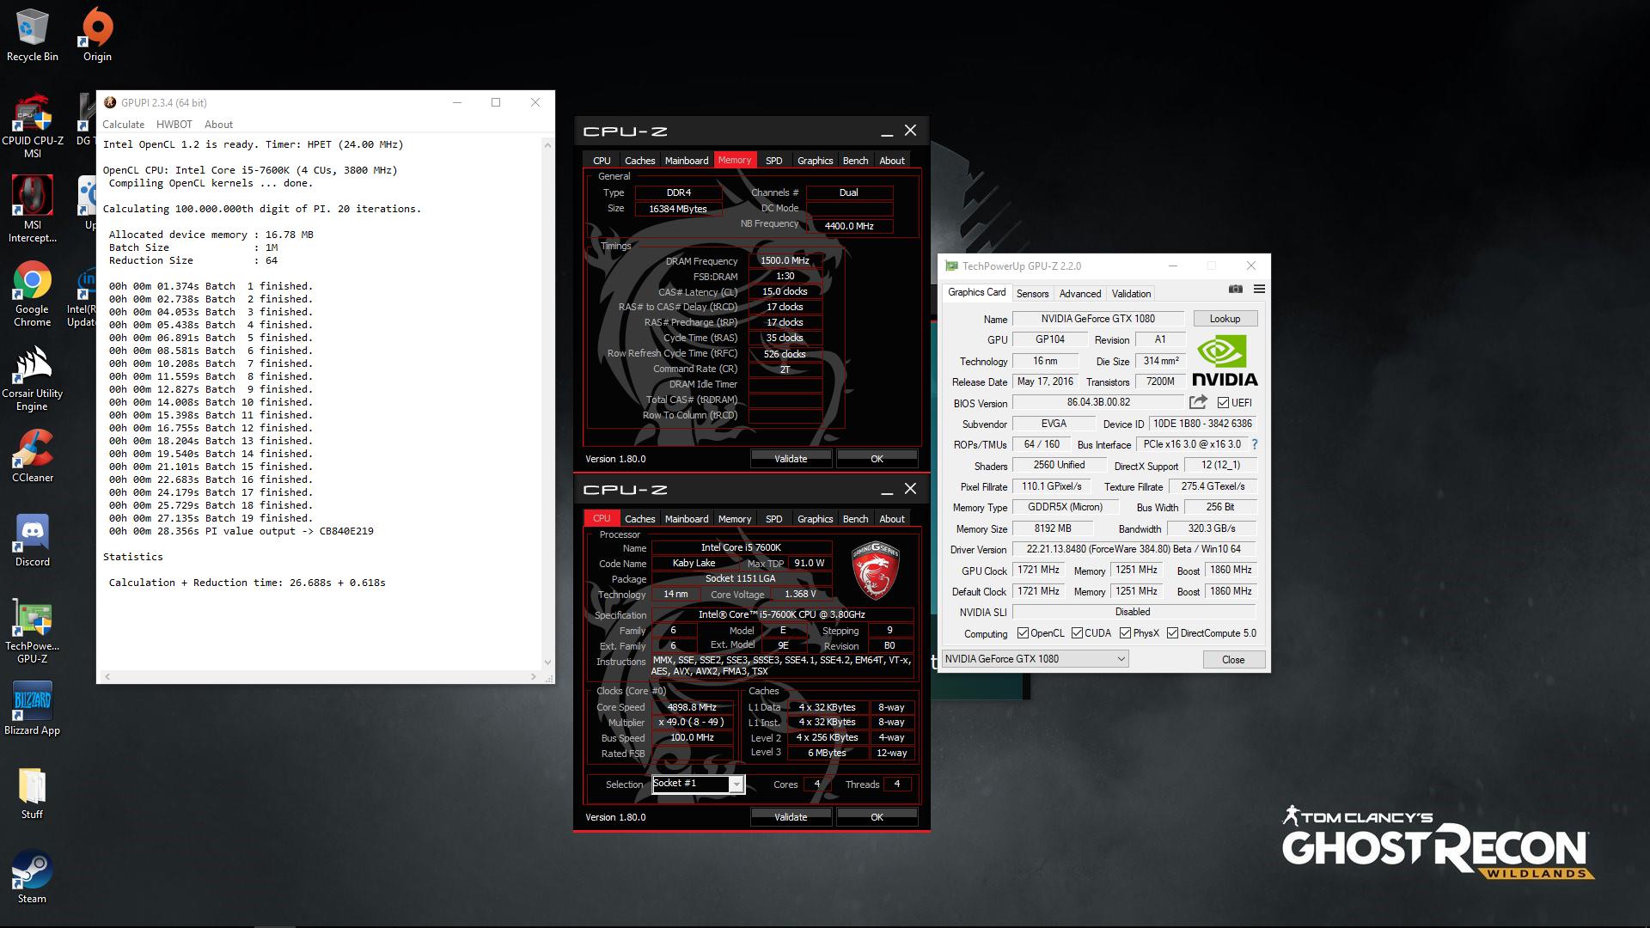1650x928 pixels.
Task: Open About tab in lower CPU-Z window
Action: click(891, 519)
